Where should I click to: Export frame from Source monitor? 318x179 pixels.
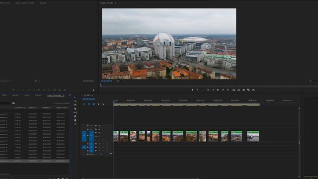[x=65, y=90]
